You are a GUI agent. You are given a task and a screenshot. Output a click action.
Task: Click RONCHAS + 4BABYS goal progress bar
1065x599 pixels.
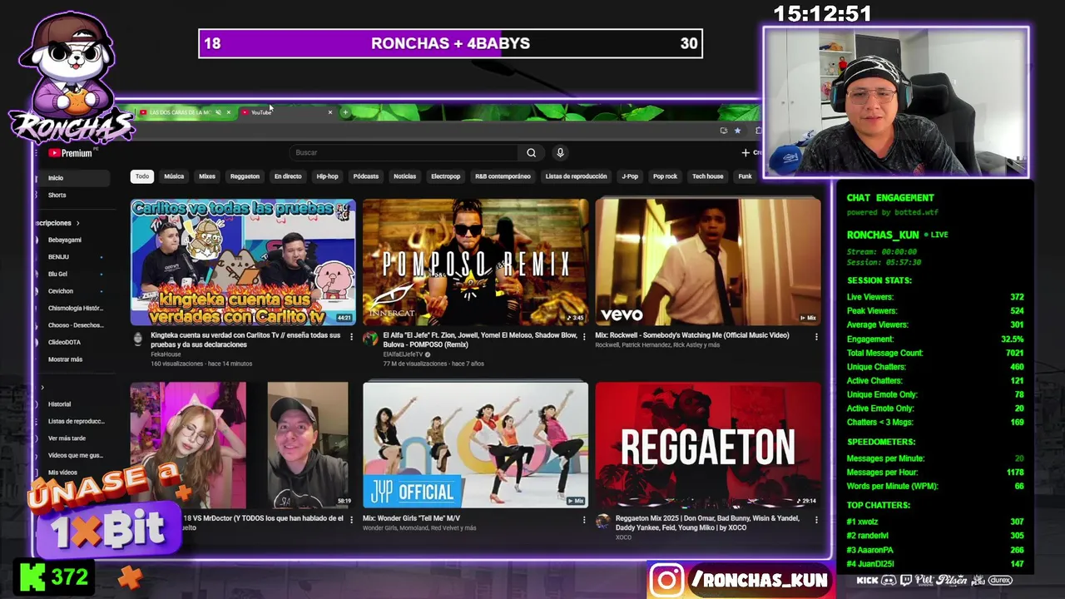coord(450,43)
